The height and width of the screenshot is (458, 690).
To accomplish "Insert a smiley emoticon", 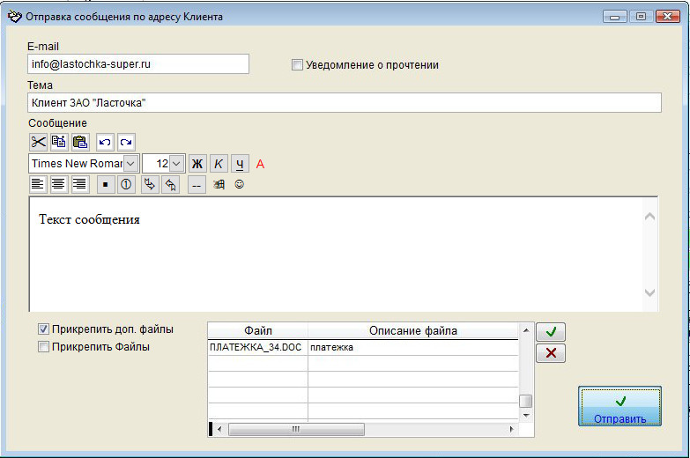I will [x=239, y=185].
